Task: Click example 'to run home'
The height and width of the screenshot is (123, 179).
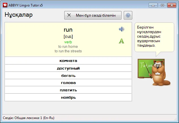Action: (x=68, y=46)
